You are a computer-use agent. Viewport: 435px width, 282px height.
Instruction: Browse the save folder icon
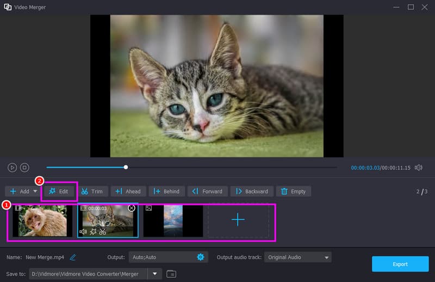[x=171, y=274]
